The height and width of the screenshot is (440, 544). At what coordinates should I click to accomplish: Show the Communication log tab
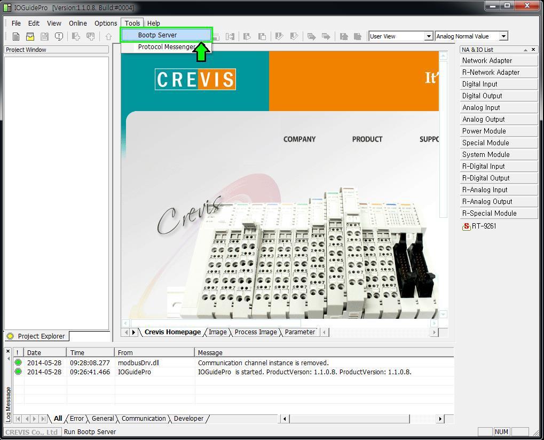coord(144,419)
